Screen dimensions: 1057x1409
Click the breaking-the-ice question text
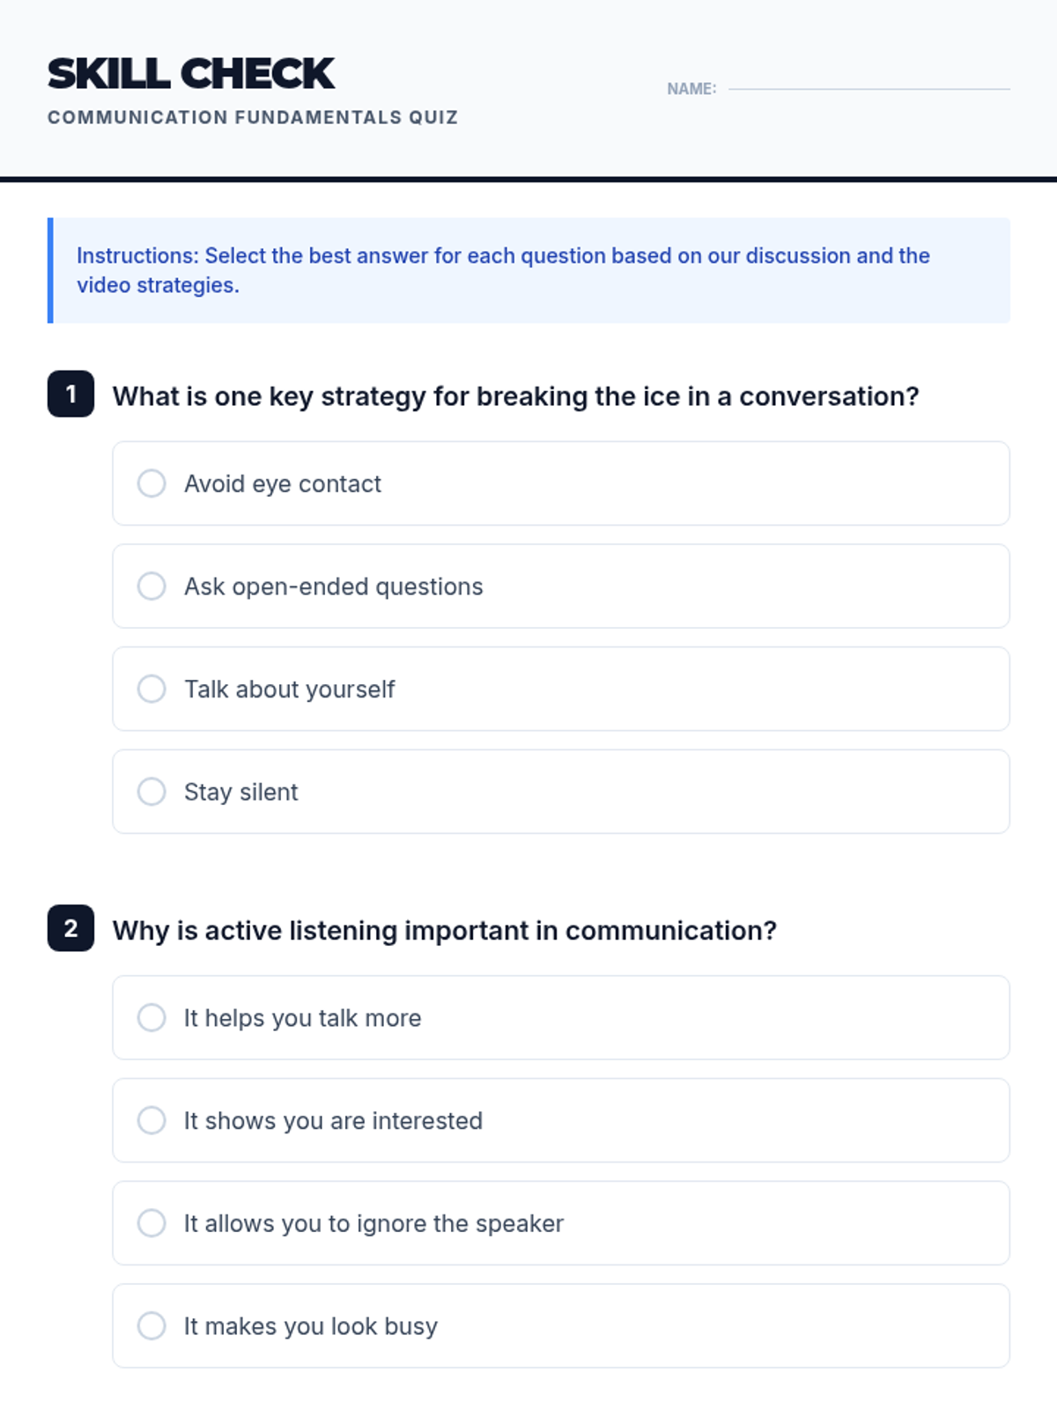pos(515,396)
